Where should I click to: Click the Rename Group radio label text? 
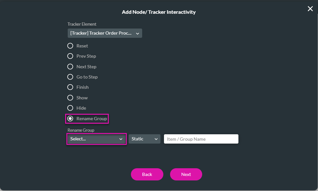pos(92,119)
